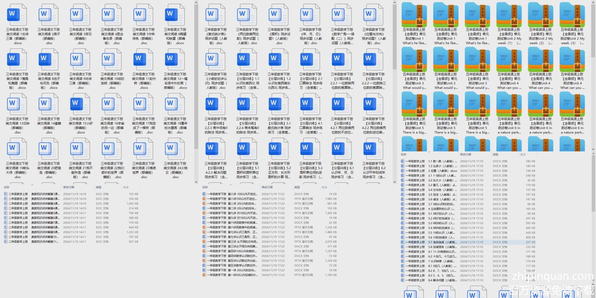596x298 pixels.
Task: Click scroll-down arrow of 三年级语文下册 pane
Action: coord(196,182)
